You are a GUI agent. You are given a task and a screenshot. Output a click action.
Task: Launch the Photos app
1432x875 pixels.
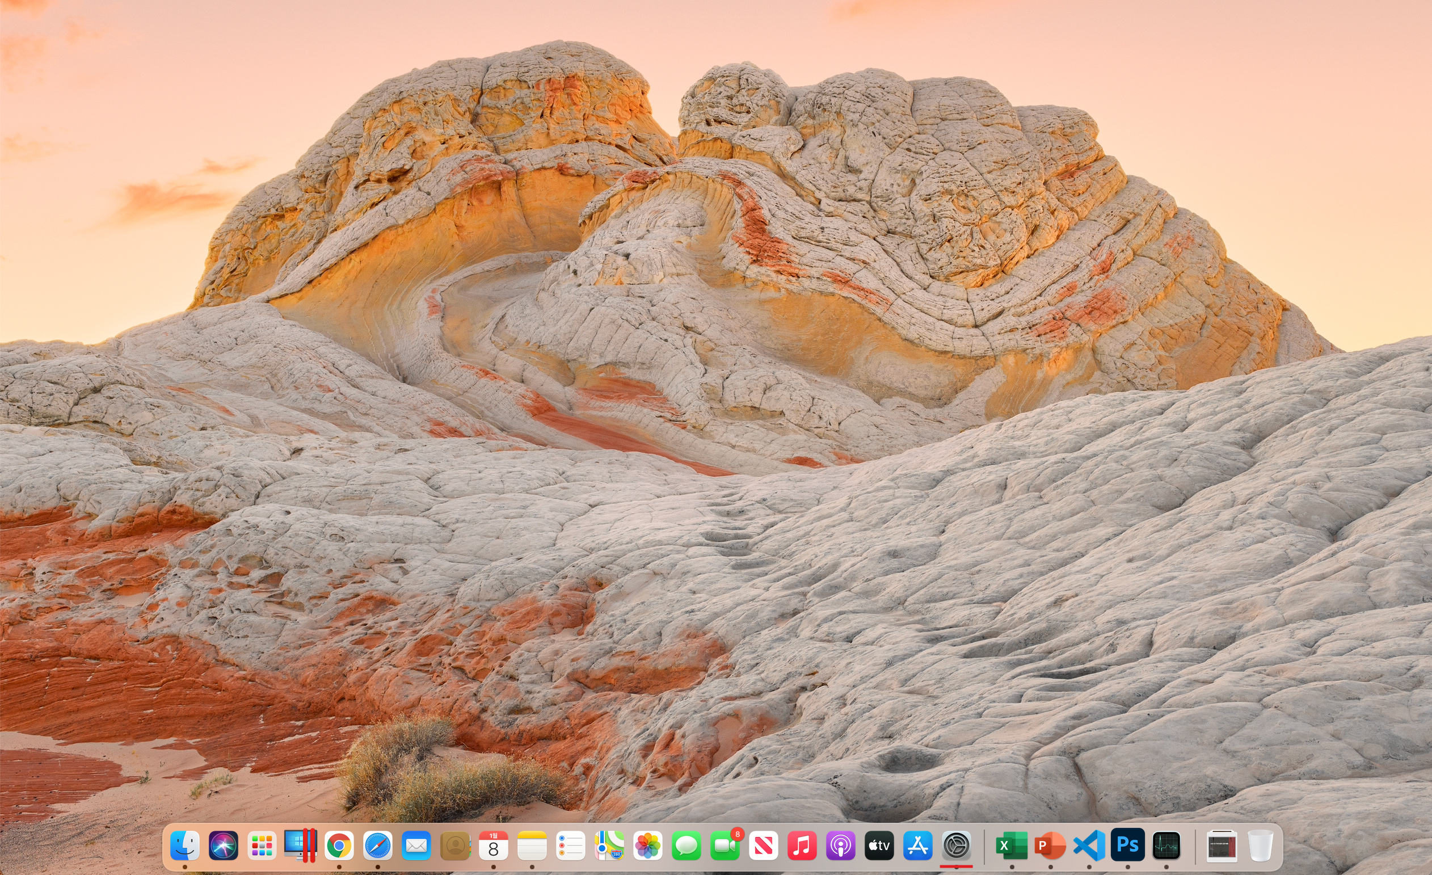647,845
